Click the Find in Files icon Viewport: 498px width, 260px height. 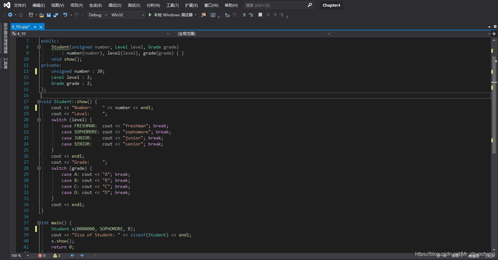click(x=203, y=15)
